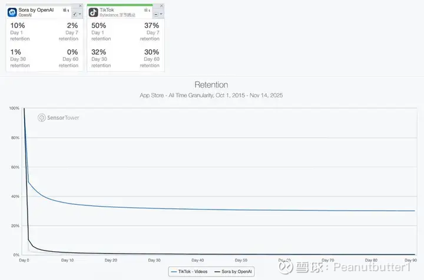Select TikTok's 50% Day 1 retention stat
Image resolution: width=424 pixels, height=280 pixels.
(x=100, y=26)
